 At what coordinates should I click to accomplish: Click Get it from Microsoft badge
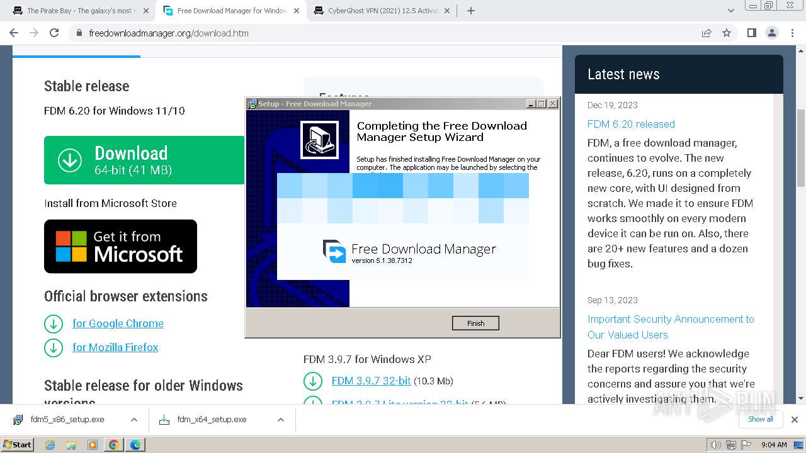click(x=120, y=246)
